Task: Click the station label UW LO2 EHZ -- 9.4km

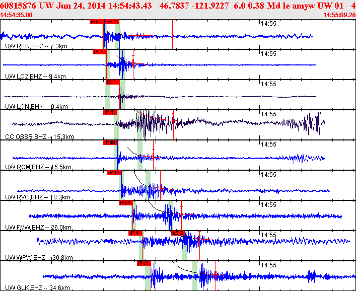Action: click(x=35, y=76)
